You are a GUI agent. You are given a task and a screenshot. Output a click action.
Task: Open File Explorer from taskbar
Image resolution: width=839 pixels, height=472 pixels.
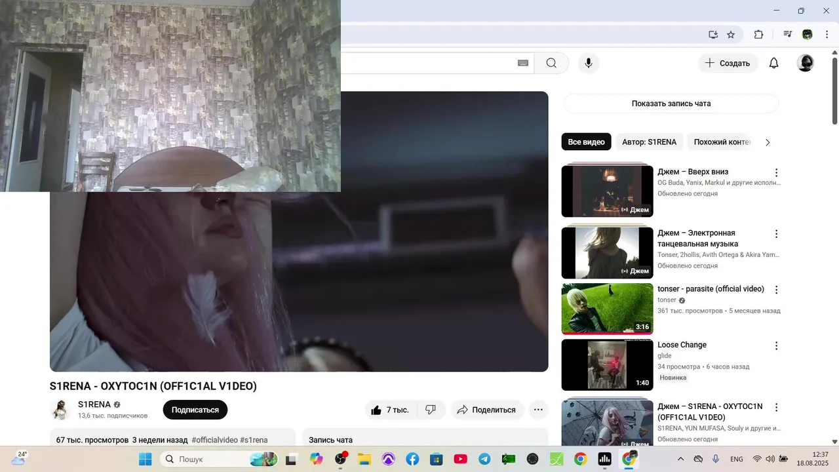364,459
